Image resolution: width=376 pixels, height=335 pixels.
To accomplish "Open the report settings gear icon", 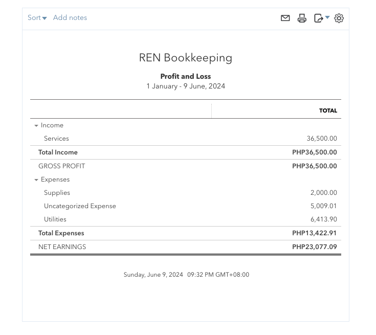I will point(339,18).
